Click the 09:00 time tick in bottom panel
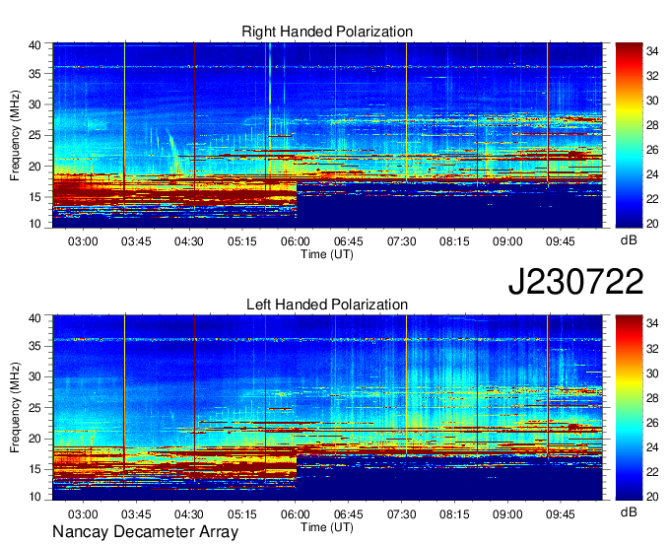 507,514
